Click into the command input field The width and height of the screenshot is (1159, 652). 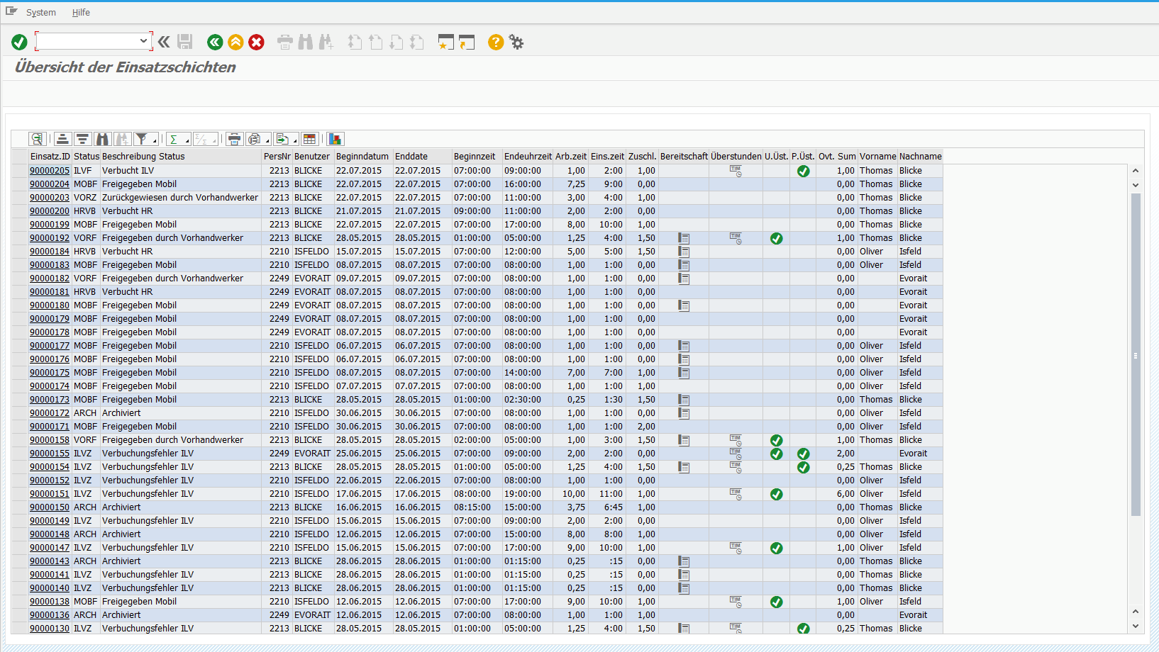(87, 41)
